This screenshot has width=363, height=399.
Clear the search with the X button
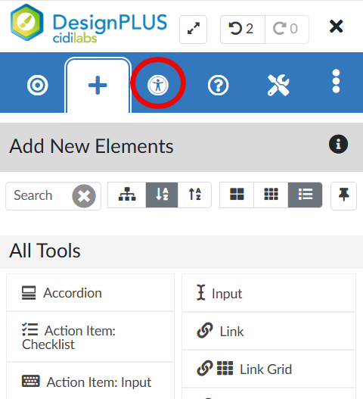[84, 196]
